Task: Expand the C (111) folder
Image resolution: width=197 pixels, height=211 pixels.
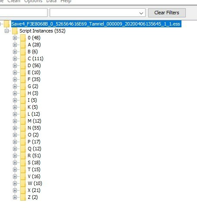Action: 15,58
